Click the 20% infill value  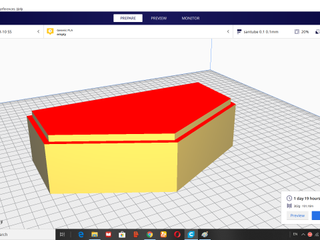tap(305, 32)
